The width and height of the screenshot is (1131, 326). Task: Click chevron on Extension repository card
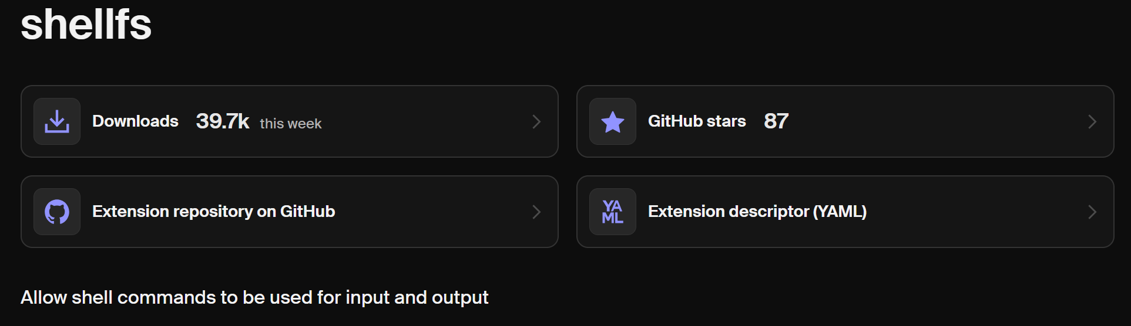tap(536, 212)
